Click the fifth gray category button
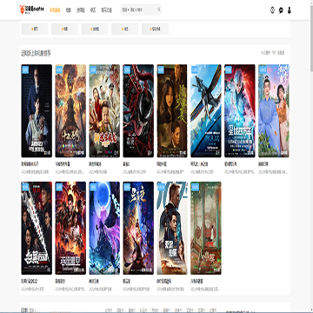Viewport: 313px width, 313px height. (x=155, y=29)
